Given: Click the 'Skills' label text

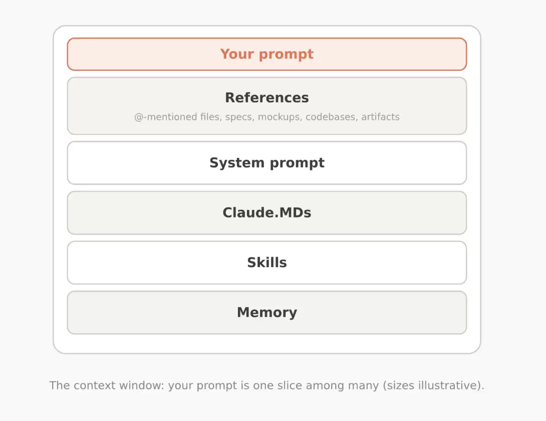Looking at the screenshot, I should click(x=266, y=263).
